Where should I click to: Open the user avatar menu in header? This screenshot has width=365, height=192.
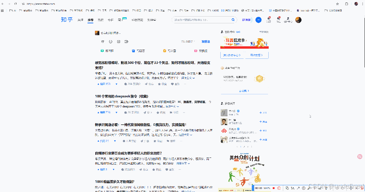pos(298,20)
